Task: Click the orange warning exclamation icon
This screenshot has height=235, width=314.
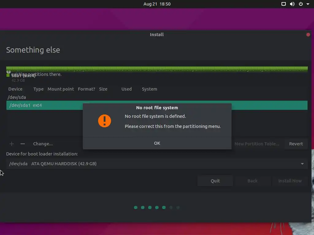Action: 105,121
